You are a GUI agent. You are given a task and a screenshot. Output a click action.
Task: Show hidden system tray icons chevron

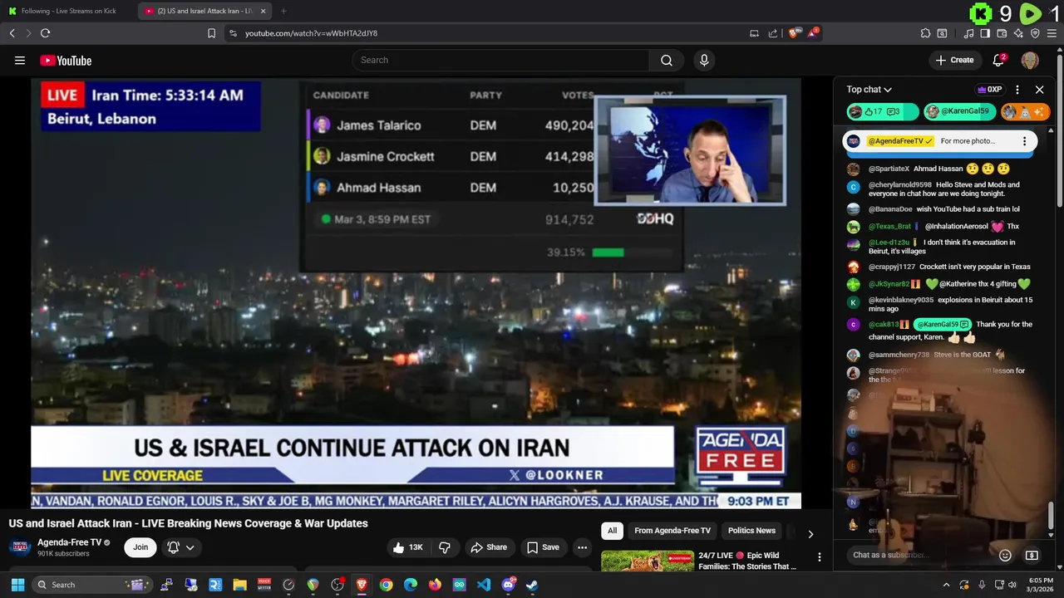click(946, 585)
